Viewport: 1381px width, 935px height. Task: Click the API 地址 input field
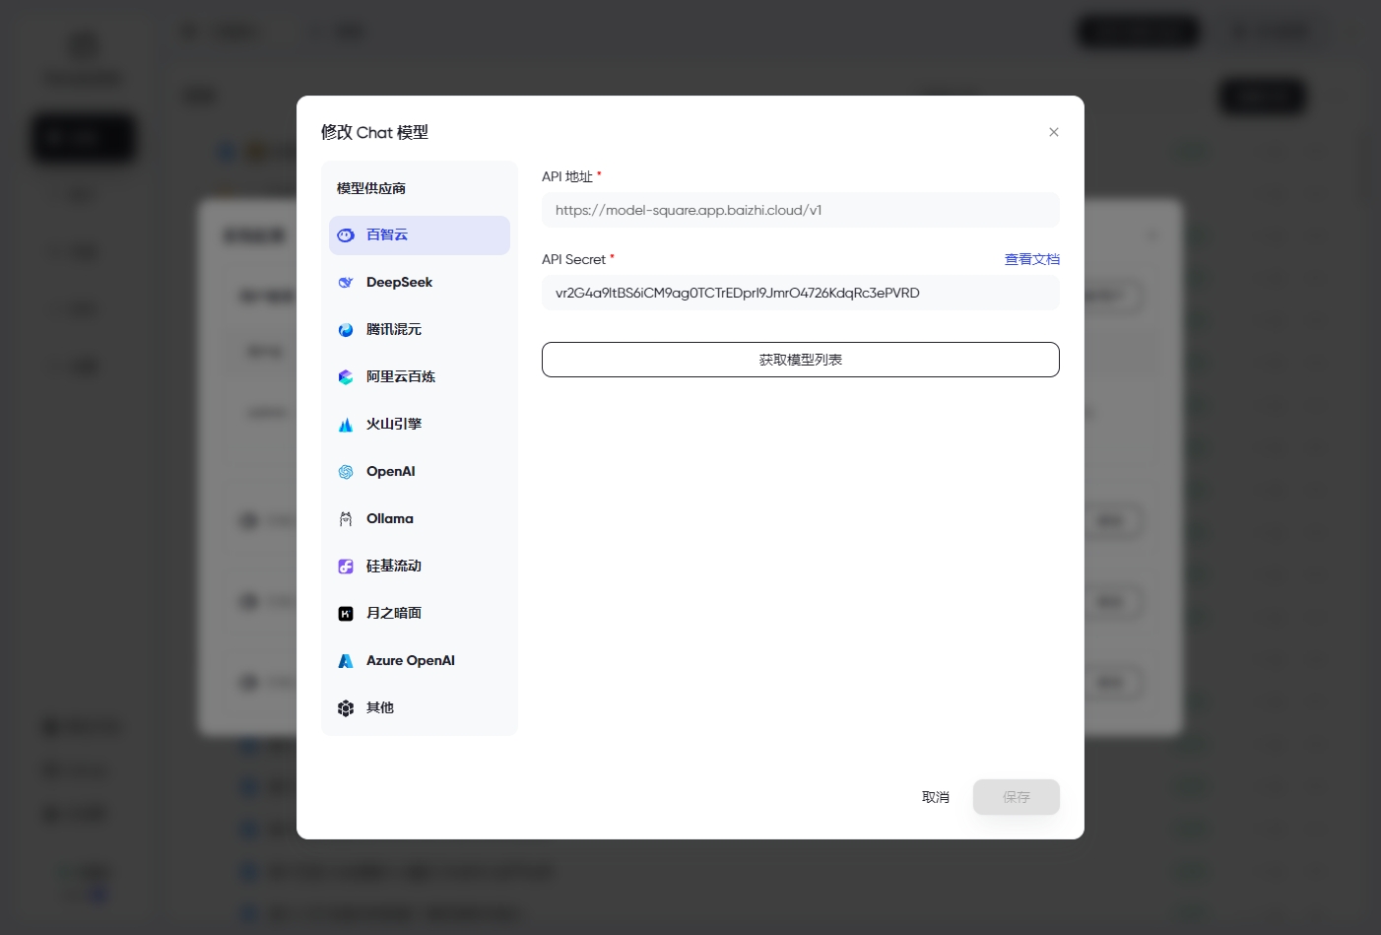[801, 210]
